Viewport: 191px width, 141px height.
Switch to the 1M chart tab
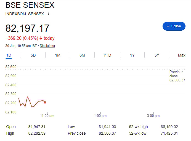pos(58,55)
